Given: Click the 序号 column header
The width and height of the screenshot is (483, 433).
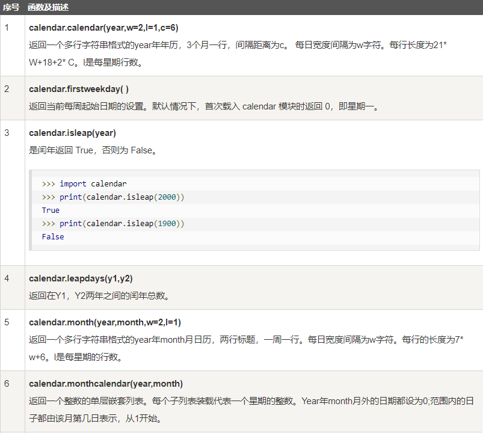Looking at the screenshot, I should [10, 8].
